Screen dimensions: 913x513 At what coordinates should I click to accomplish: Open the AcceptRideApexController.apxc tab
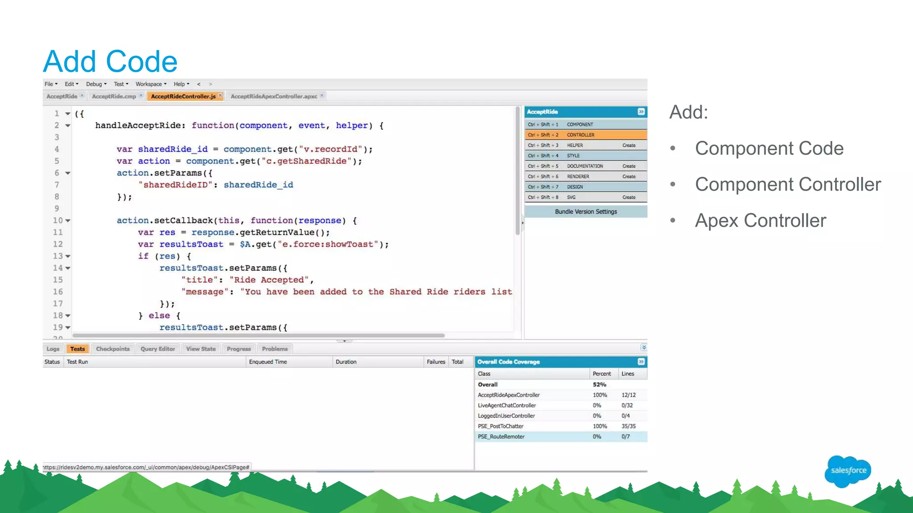(x=274, y=96)
